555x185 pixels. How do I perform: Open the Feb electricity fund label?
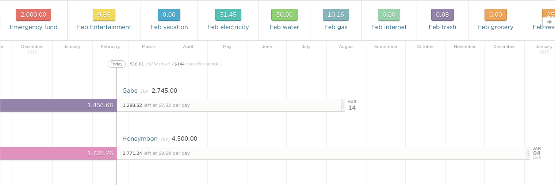click(x=228, y=27)
